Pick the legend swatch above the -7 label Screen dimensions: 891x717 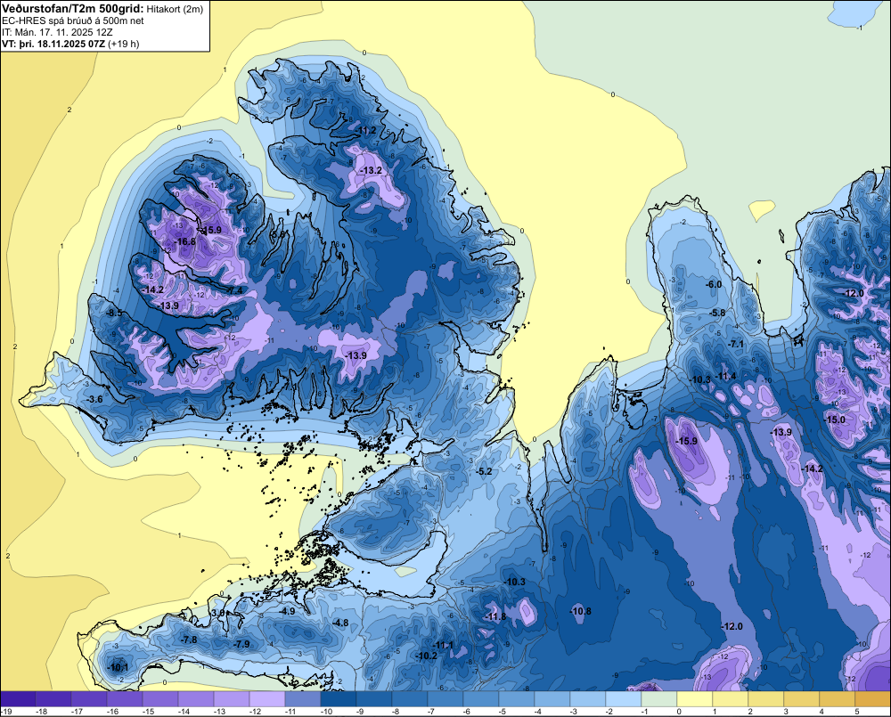pos(445,699)
